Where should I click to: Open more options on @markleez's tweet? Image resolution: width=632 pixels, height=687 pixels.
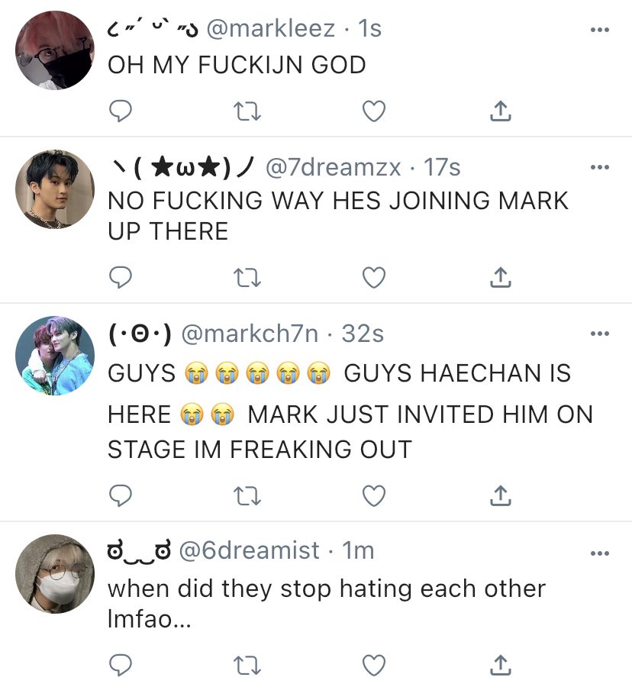click(600, 30)
